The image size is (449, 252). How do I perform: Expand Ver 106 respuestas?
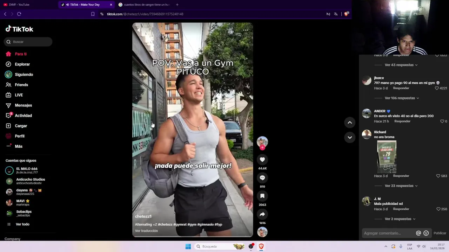coord(402,98)
